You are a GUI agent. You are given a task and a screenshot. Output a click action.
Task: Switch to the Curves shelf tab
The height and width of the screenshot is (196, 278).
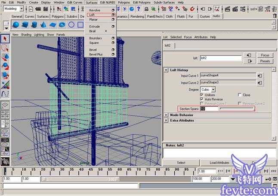pos(29,17)
